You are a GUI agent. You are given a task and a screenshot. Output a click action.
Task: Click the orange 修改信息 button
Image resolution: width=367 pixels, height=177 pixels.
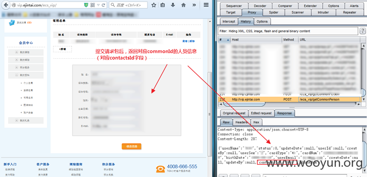point(131,146)
